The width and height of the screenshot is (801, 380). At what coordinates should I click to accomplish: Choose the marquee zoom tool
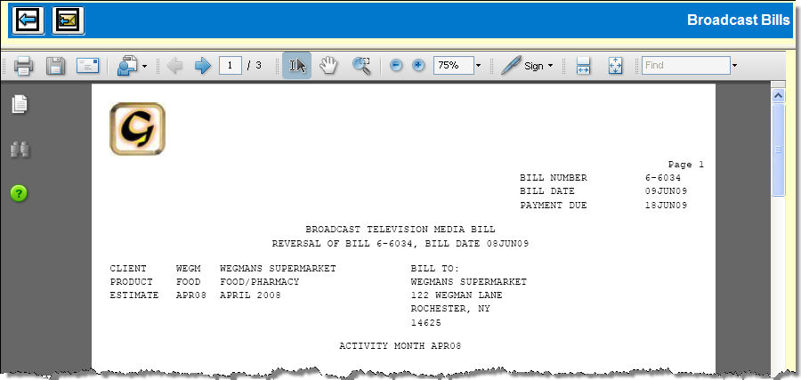pos(361,66)
